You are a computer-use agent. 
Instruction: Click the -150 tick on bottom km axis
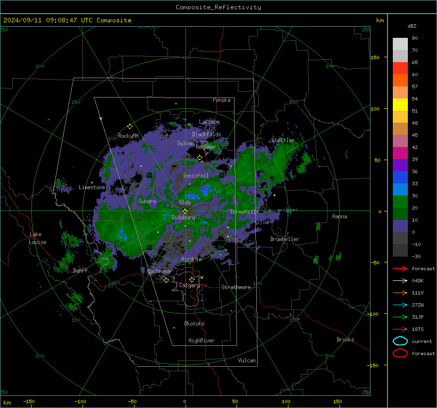pyautogui.click(x=29, y=401)
